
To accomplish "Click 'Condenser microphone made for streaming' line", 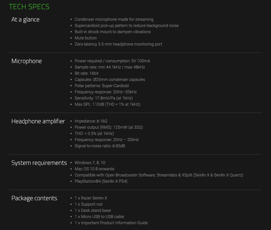I will tap(114, 19).
